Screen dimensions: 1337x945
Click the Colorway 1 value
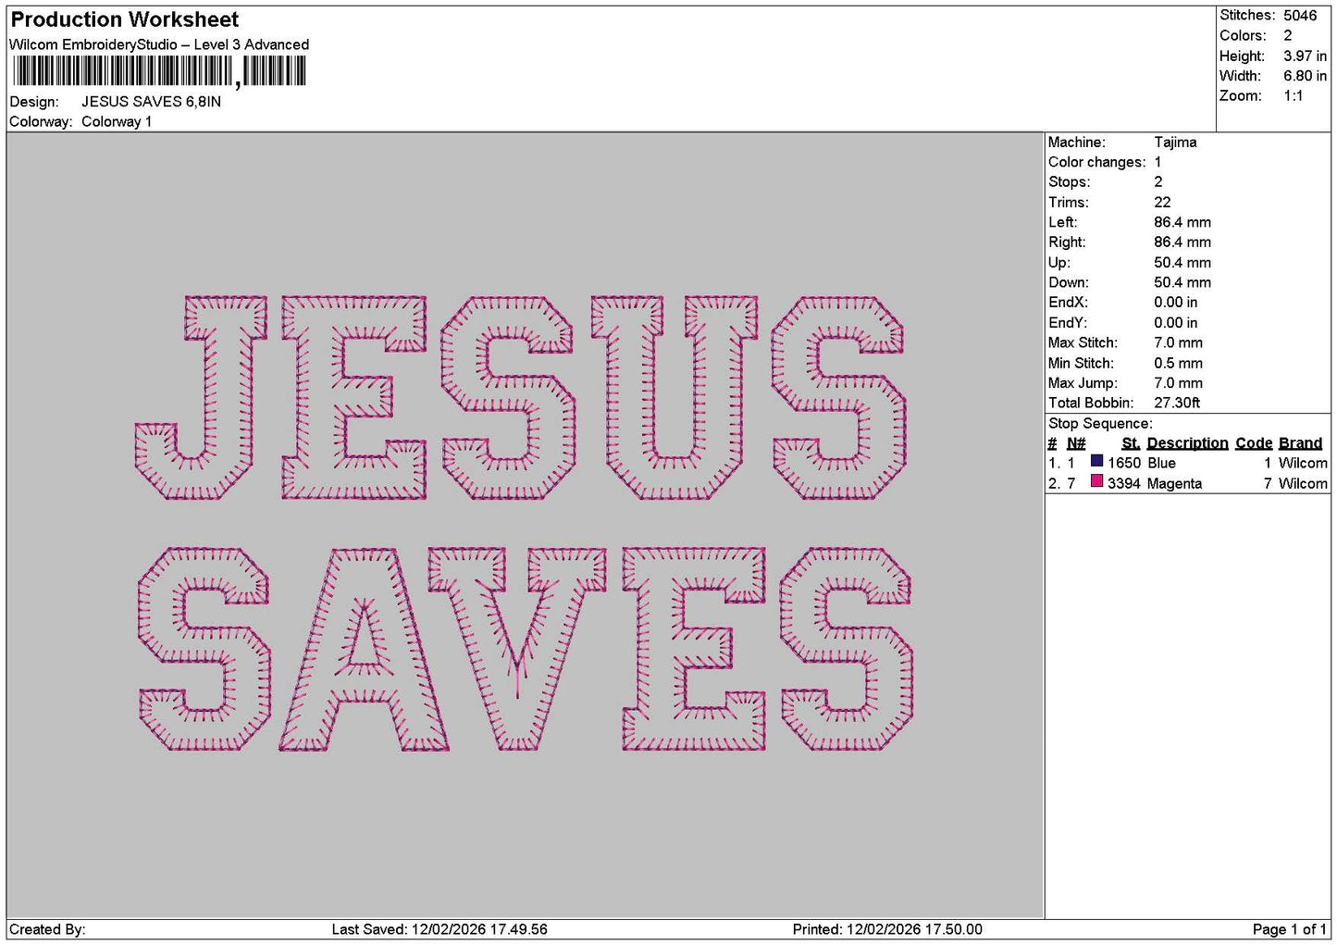coord(117,122)
